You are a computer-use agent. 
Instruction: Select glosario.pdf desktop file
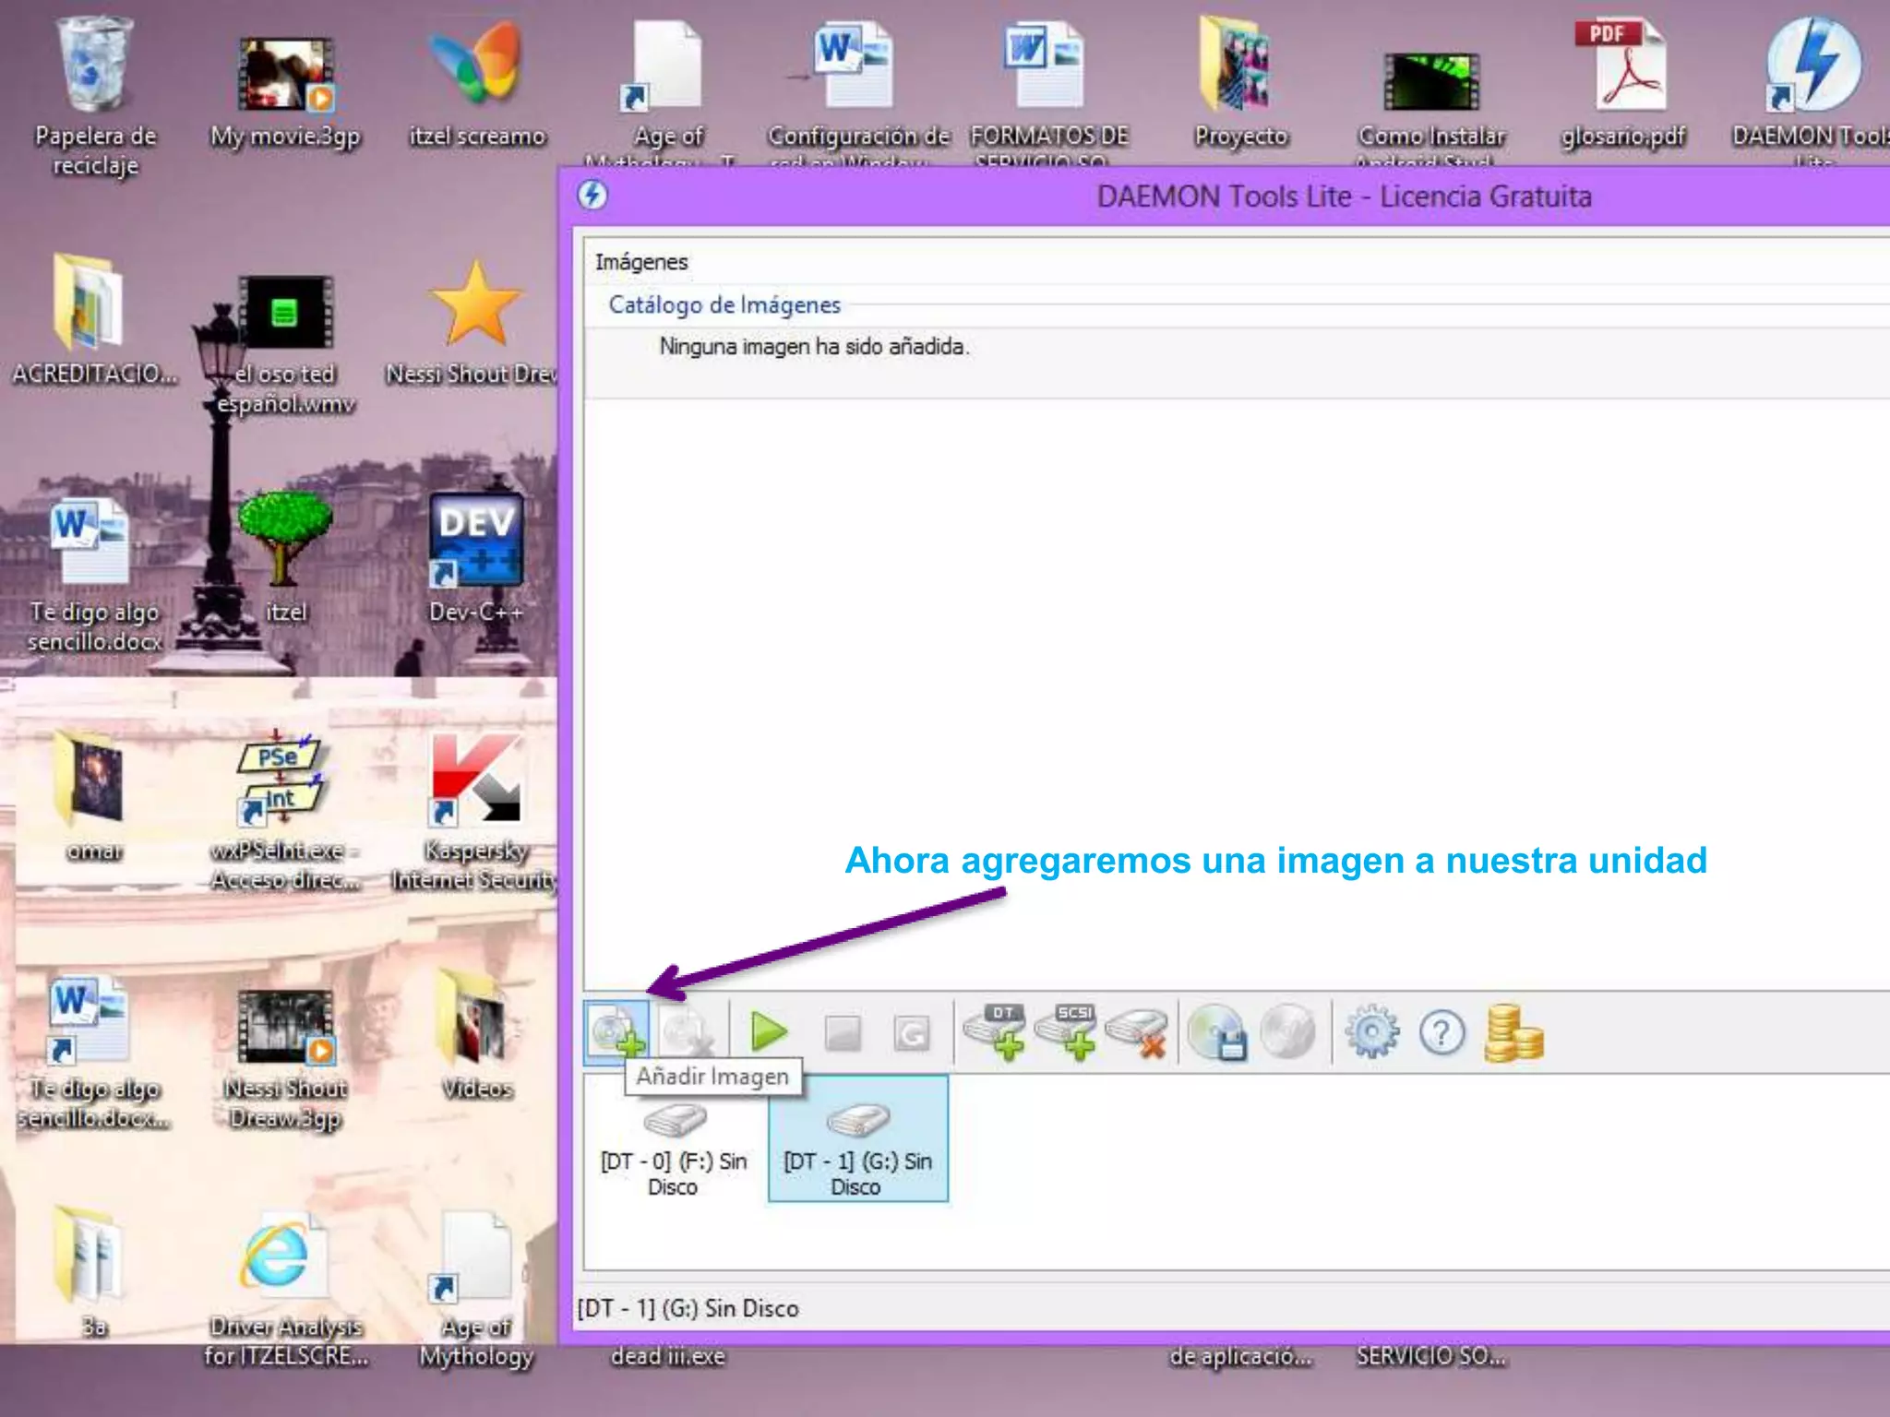[x=1622, y=85]
